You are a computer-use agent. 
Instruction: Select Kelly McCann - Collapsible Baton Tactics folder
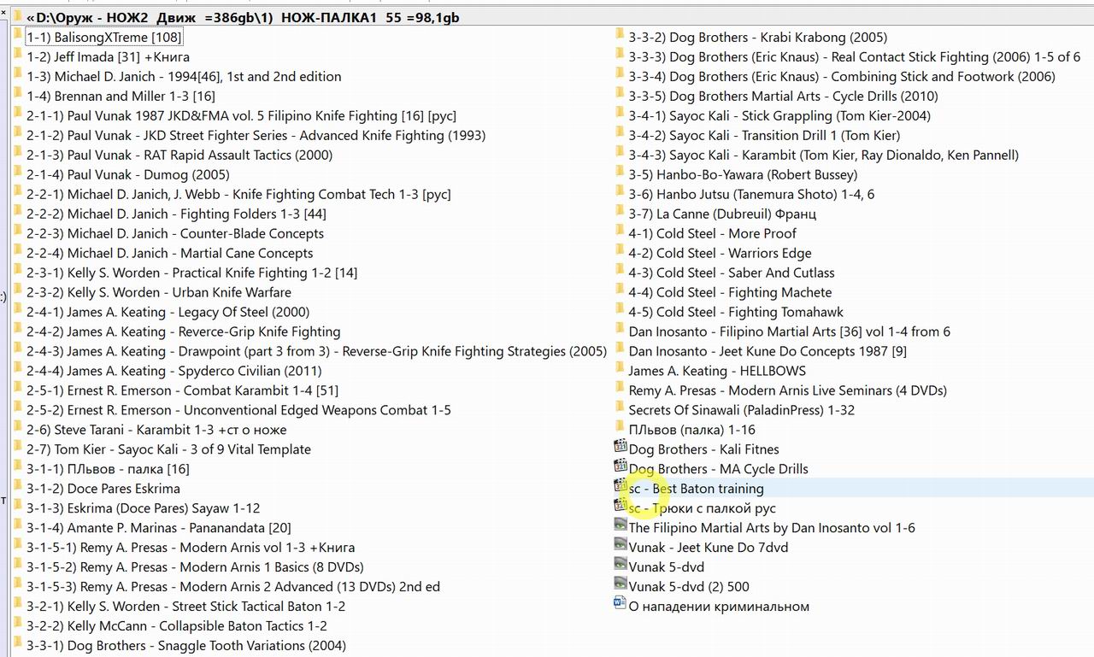click(176, 626)
